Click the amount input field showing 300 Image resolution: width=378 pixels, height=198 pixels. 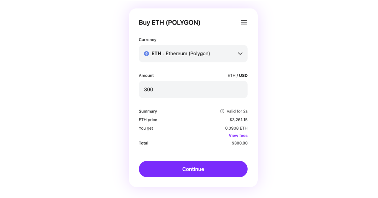click(193, 90)
